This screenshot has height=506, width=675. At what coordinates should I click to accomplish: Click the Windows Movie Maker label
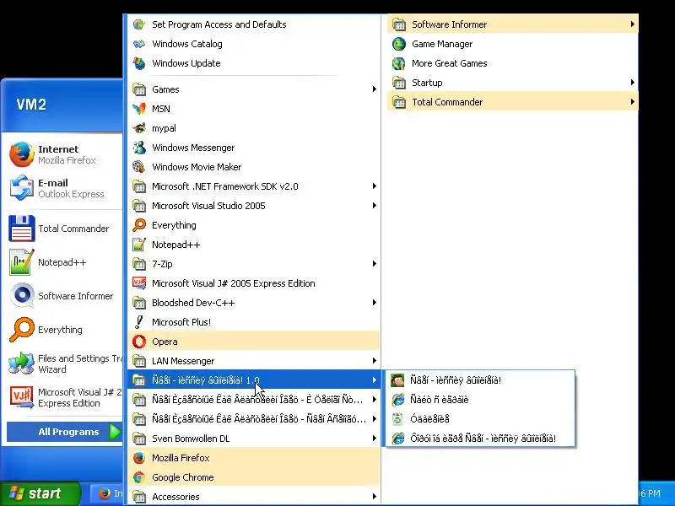197,167
